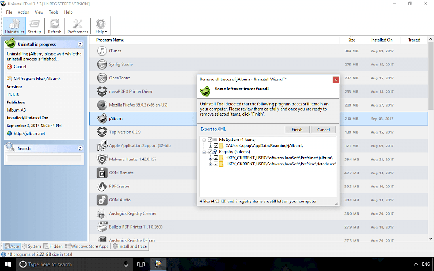This screenshot has height=271, width=434.
Task: Click the GOM Audio program icon
Action: pos(102,200)
